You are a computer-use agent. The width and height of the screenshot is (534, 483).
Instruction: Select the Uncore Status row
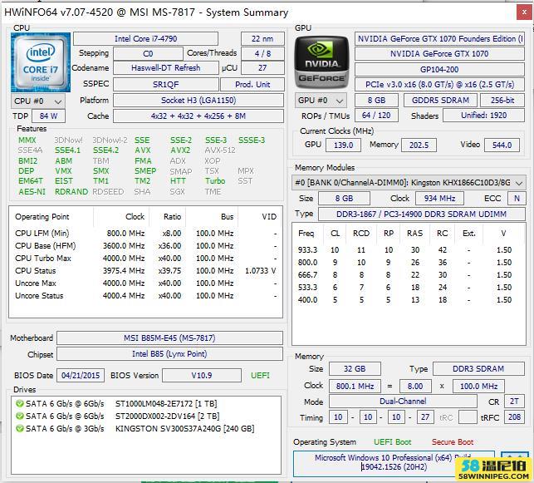146,295
